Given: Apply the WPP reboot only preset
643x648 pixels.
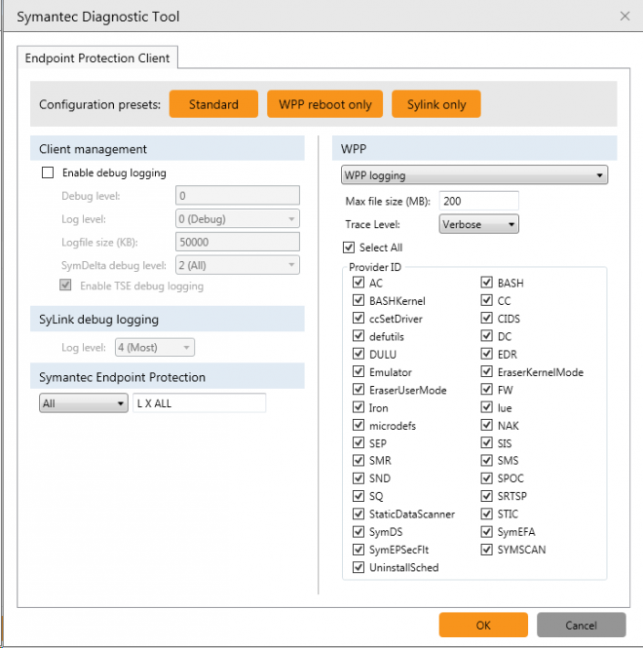Looking at the screenshot, I should pyautogui.click(x=324, y=104).
